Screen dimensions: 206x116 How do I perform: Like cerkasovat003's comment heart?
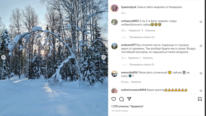pos(201,22)
